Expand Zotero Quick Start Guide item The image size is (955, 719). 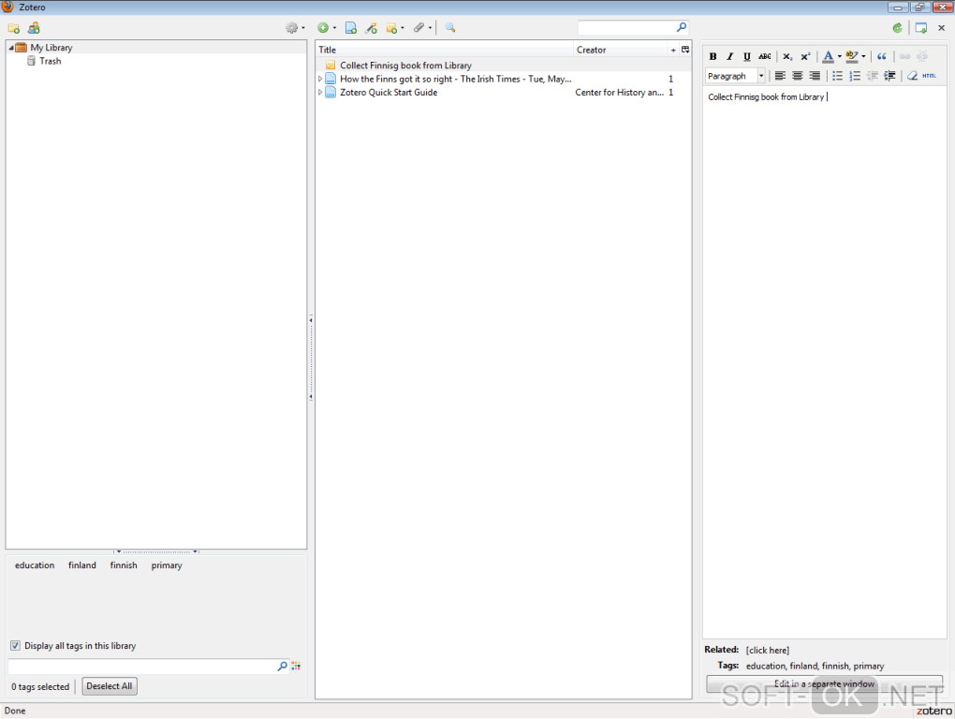[320, 93]
